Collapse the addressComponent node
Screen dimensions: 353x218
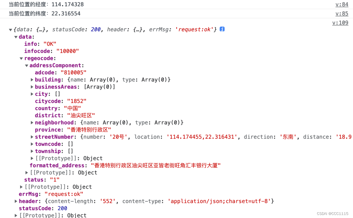27,66
